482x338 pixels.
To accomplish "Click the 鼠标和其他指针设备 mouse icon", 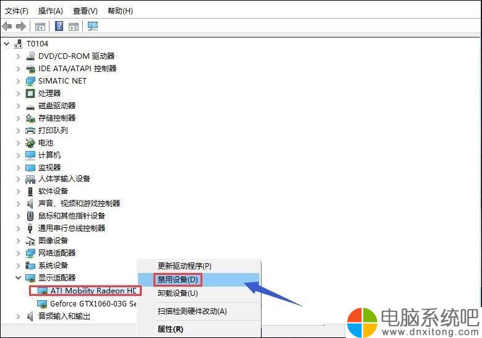I will [30, 216].
